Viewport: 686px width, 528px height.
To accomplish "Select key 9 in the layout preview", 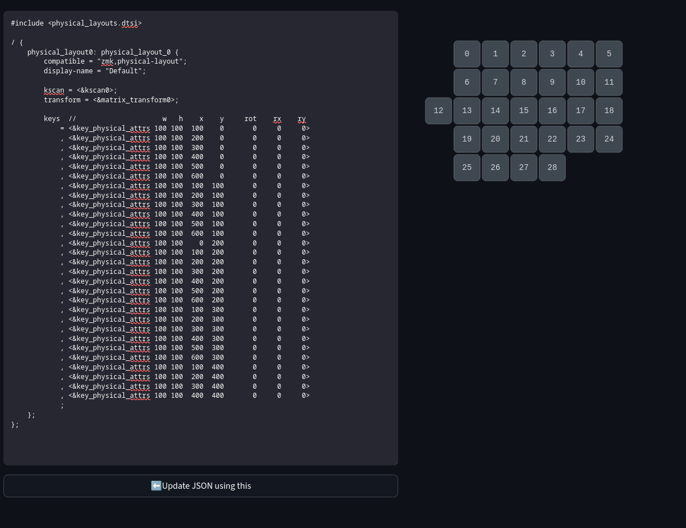I will pos(552,82).
